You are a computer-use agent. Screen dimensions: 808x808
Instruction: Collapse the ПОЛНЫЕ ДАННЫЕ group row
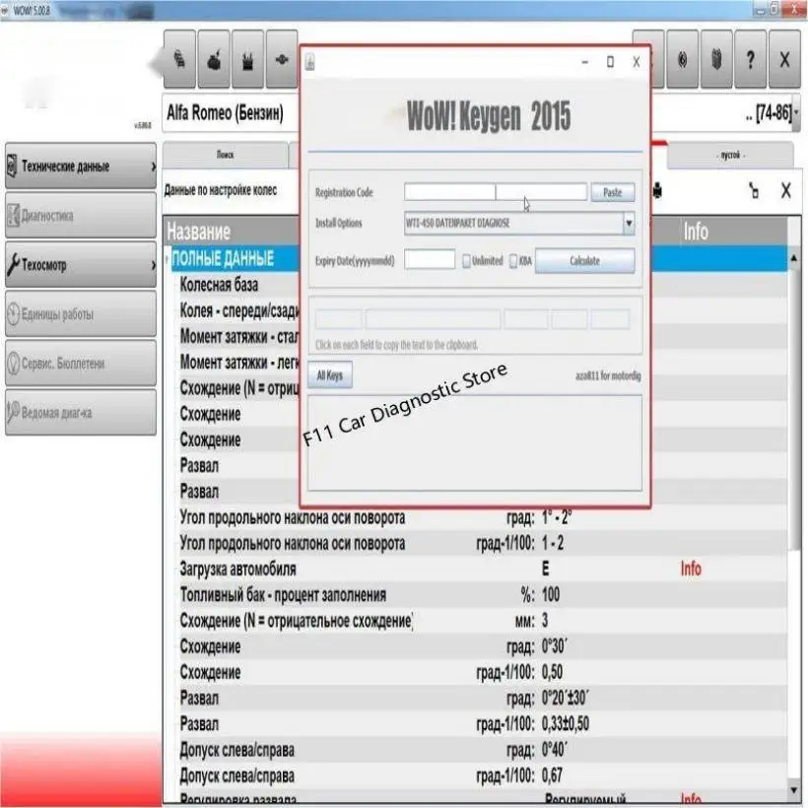pyautogui.click(x=167, y=258)
